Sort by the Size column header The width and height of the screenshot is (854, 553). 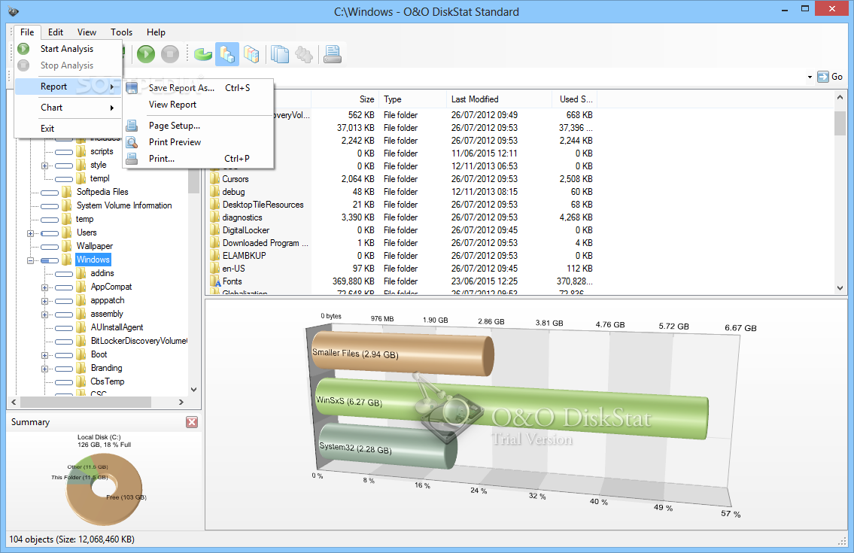pyautogui.click(x=345, y=99)
